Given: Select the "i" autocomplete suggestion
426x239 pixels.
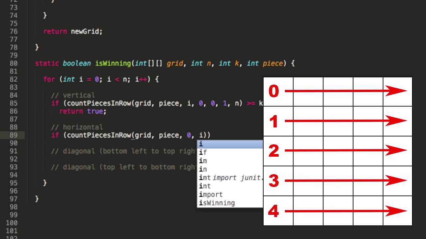Looking at the screenshot, I should 230,144.
